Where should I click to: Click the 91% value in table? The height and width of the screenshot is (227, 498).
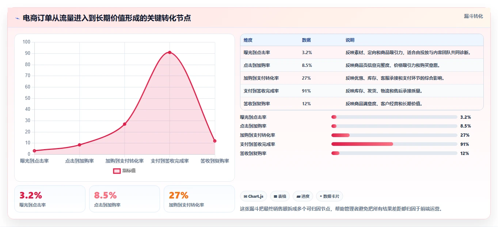pos(306,91)
